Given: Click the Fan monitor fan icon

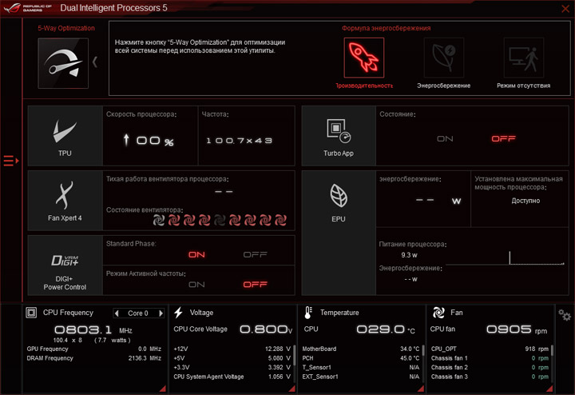Looking at the screenshot, I should tap(438, 313).
